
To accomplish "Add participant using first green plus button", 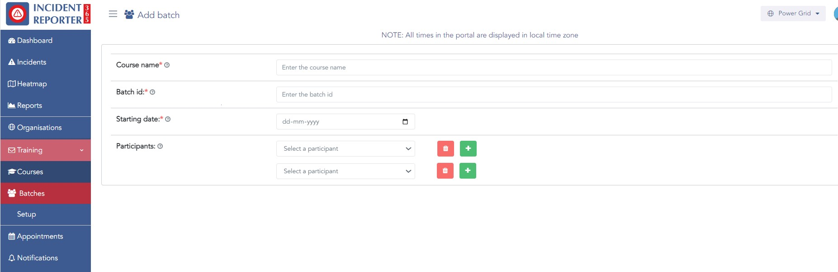I will tap(468, 148).
